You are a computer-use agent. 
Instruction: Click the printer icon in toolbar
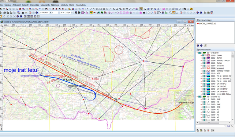4,13
